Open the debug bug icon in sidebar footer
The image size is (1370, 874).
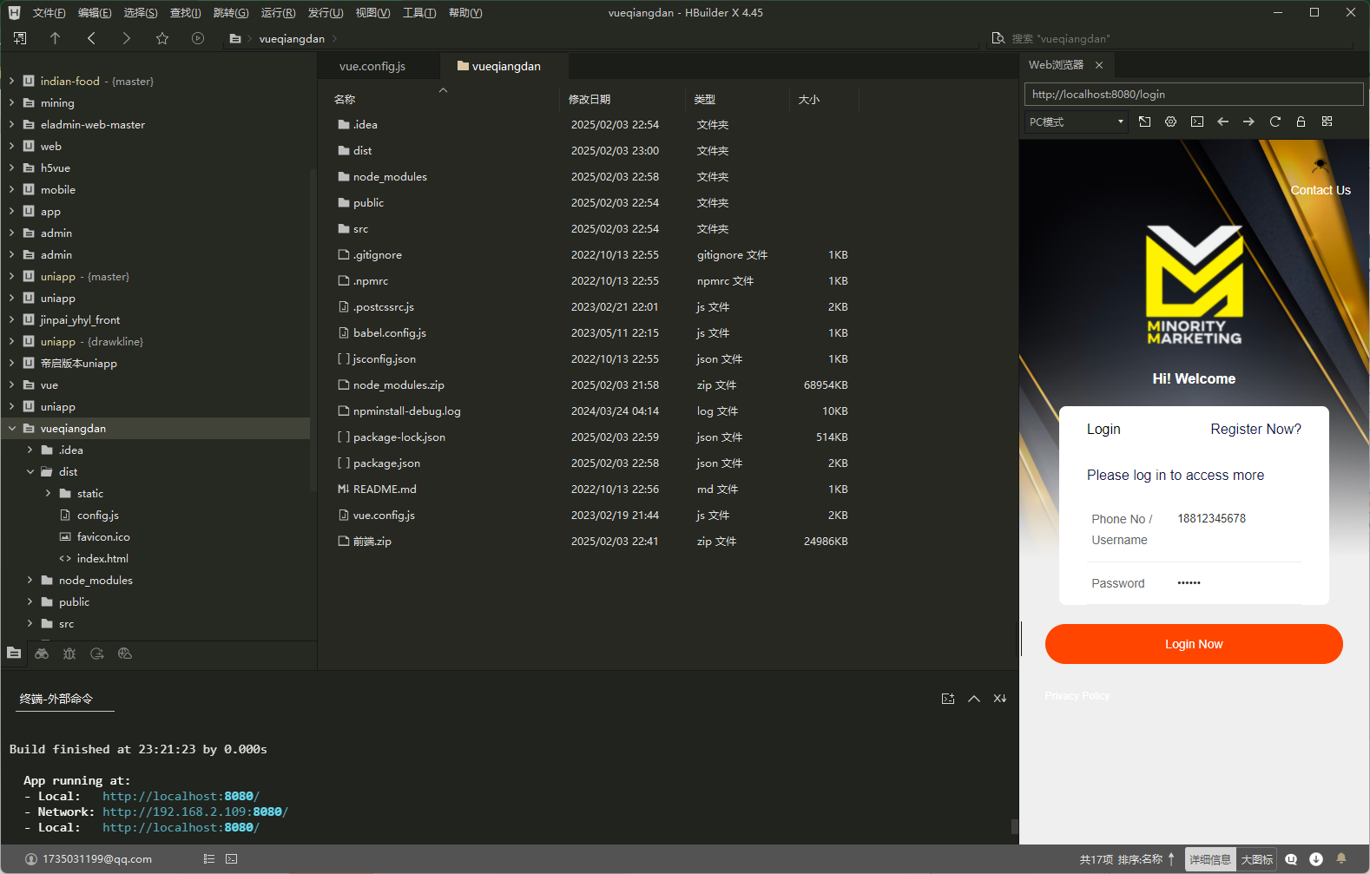click(x=69, y=654)
